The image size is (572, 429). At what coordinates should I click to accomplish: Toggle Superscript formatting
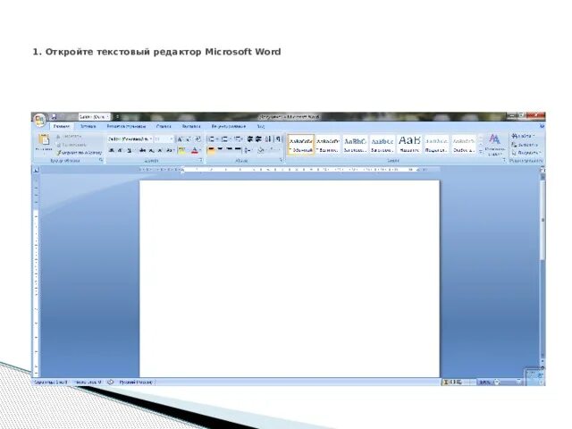[160, 150]
